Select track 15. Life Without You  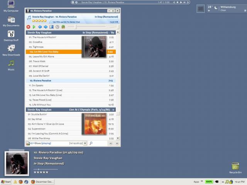click(x=71, y=105)
